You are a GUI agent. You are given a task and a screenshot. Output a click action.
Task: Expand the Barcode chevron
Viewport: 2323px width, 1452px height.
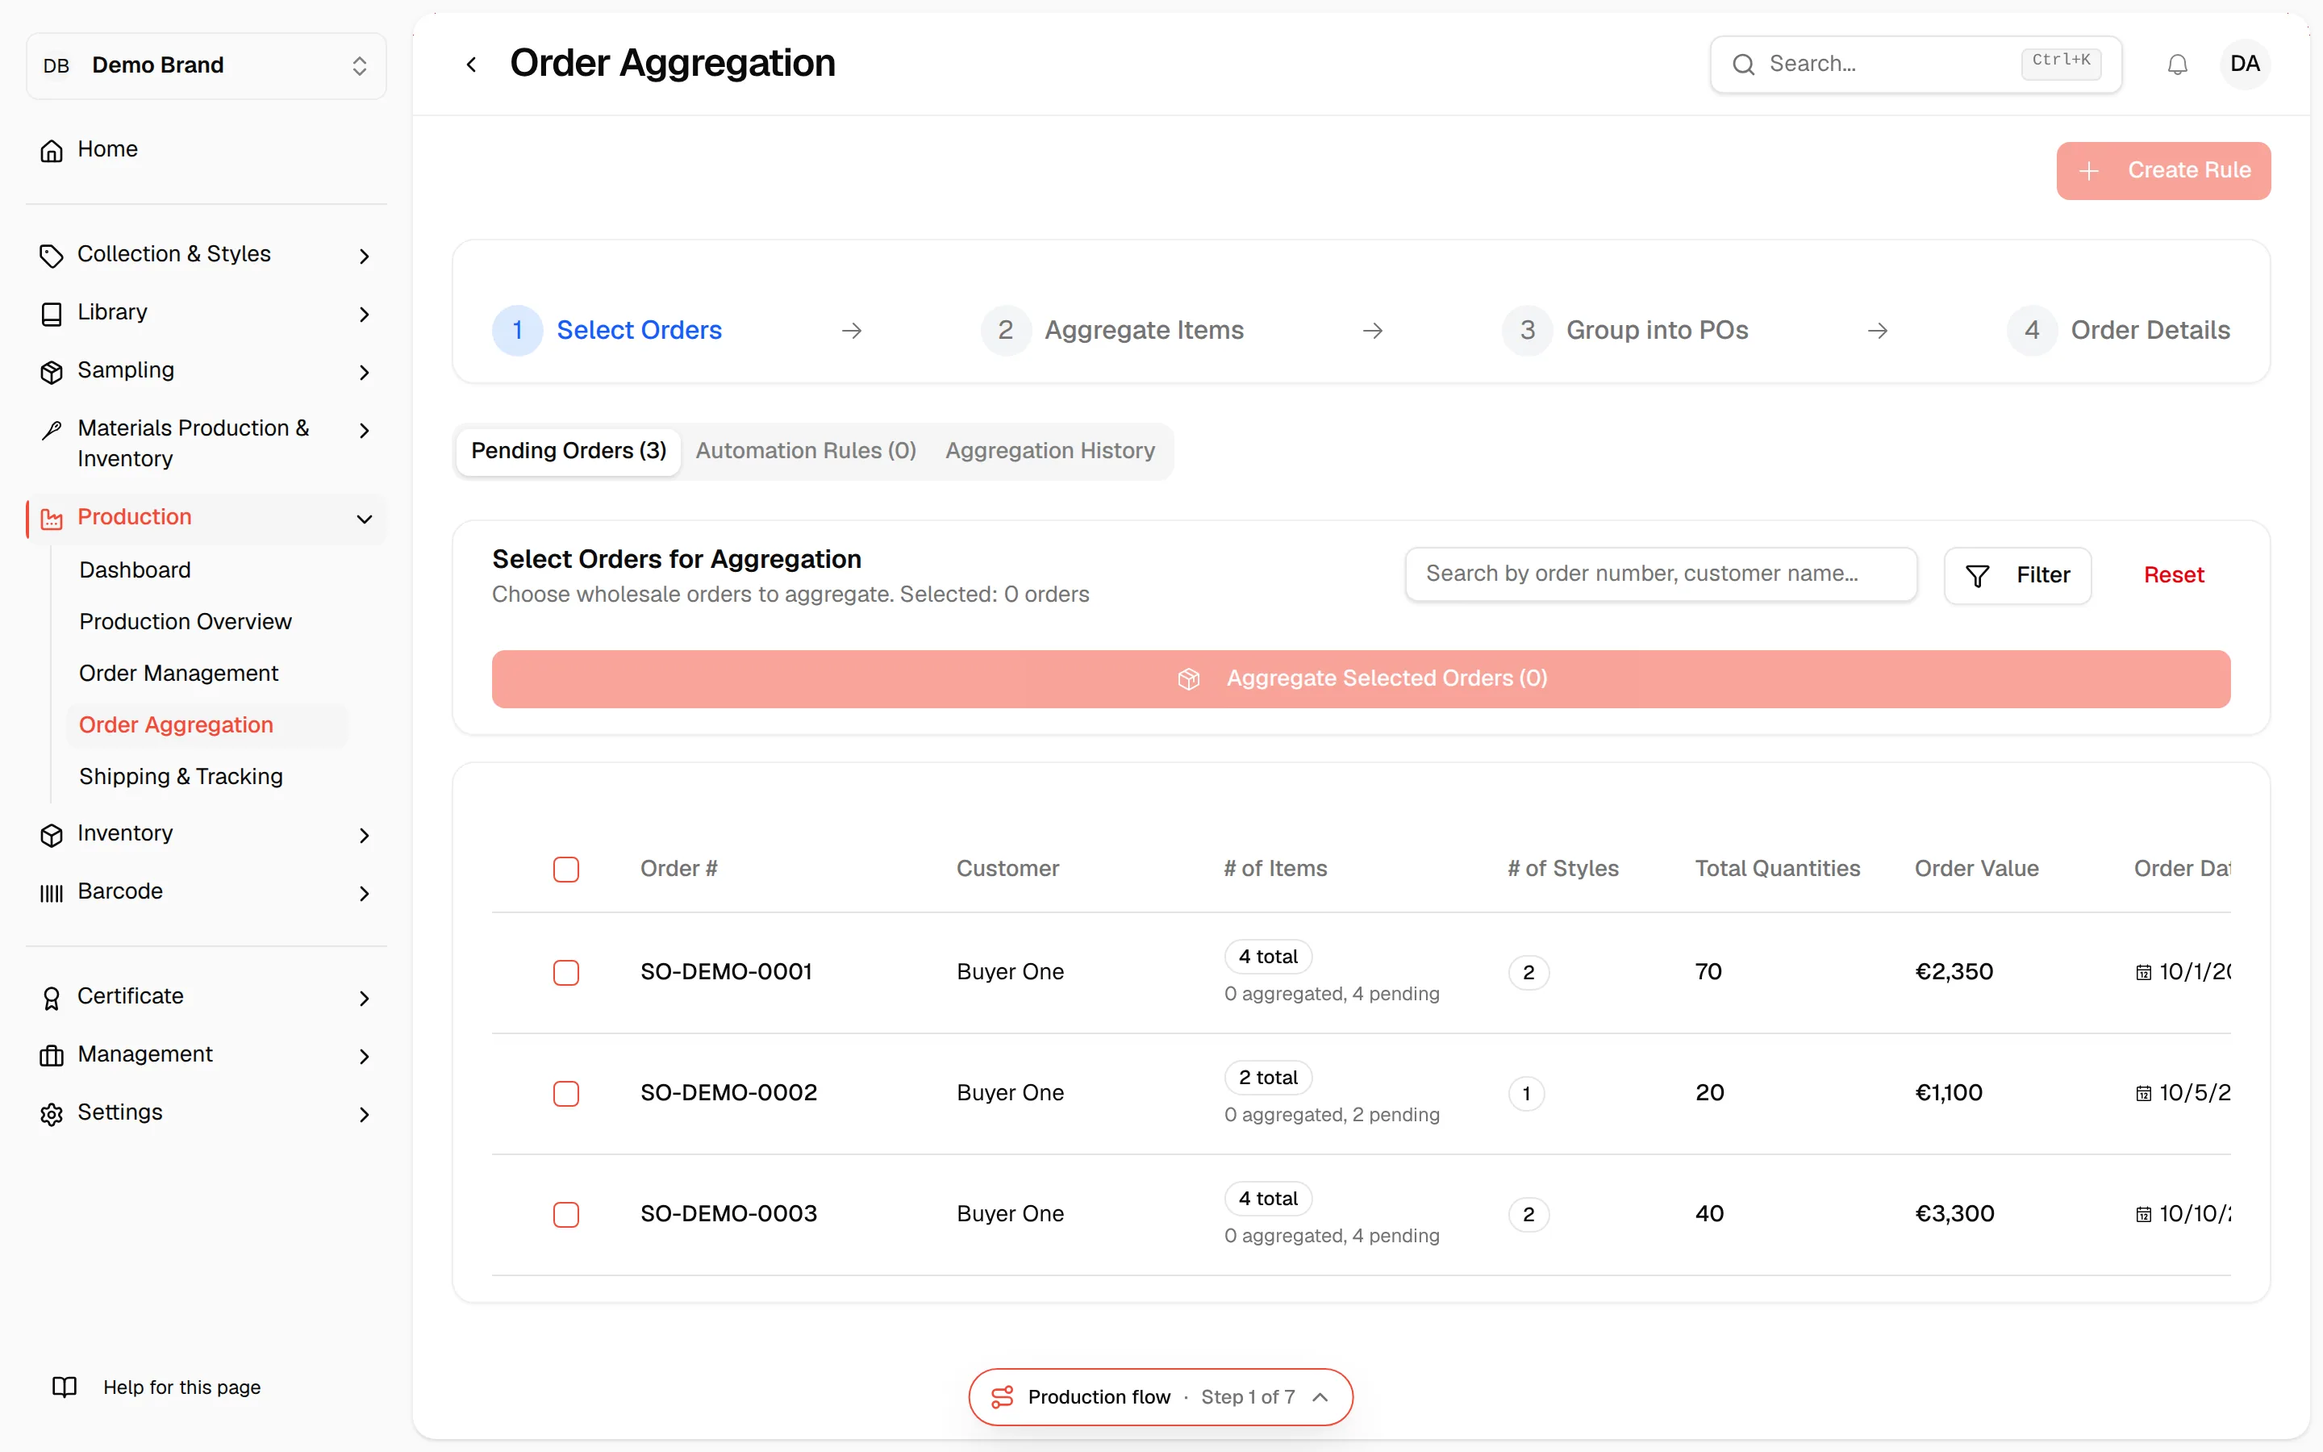(x=364, y=893)
